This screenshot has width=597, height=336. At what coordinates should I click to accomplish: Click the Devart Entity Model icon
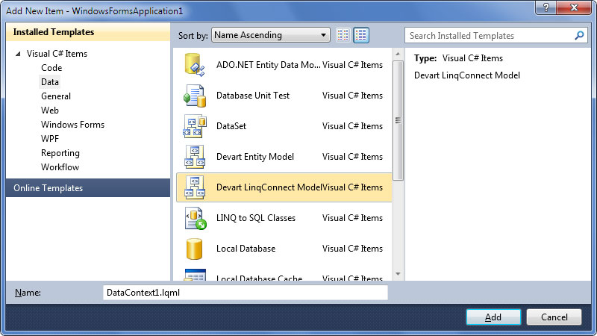[x=195, y=157]
